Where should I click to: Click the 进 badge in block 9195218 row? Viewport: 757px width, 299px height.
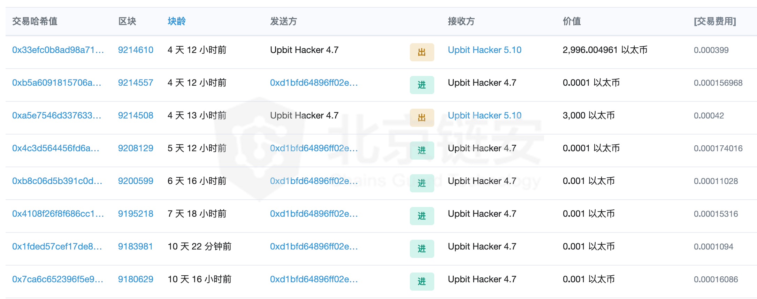click(x=422, y=216)
